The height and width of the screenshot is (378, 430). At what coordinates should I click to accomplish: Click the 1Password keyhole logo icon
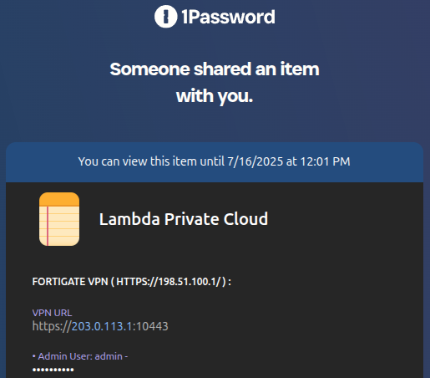(x=165, y=17)
